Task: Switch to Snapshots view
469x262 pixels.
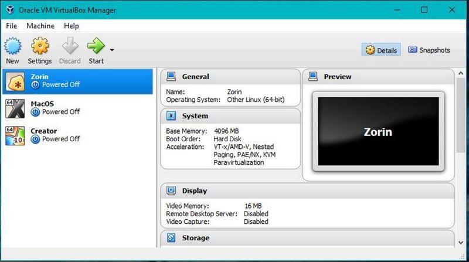Action: pos(429,50)
